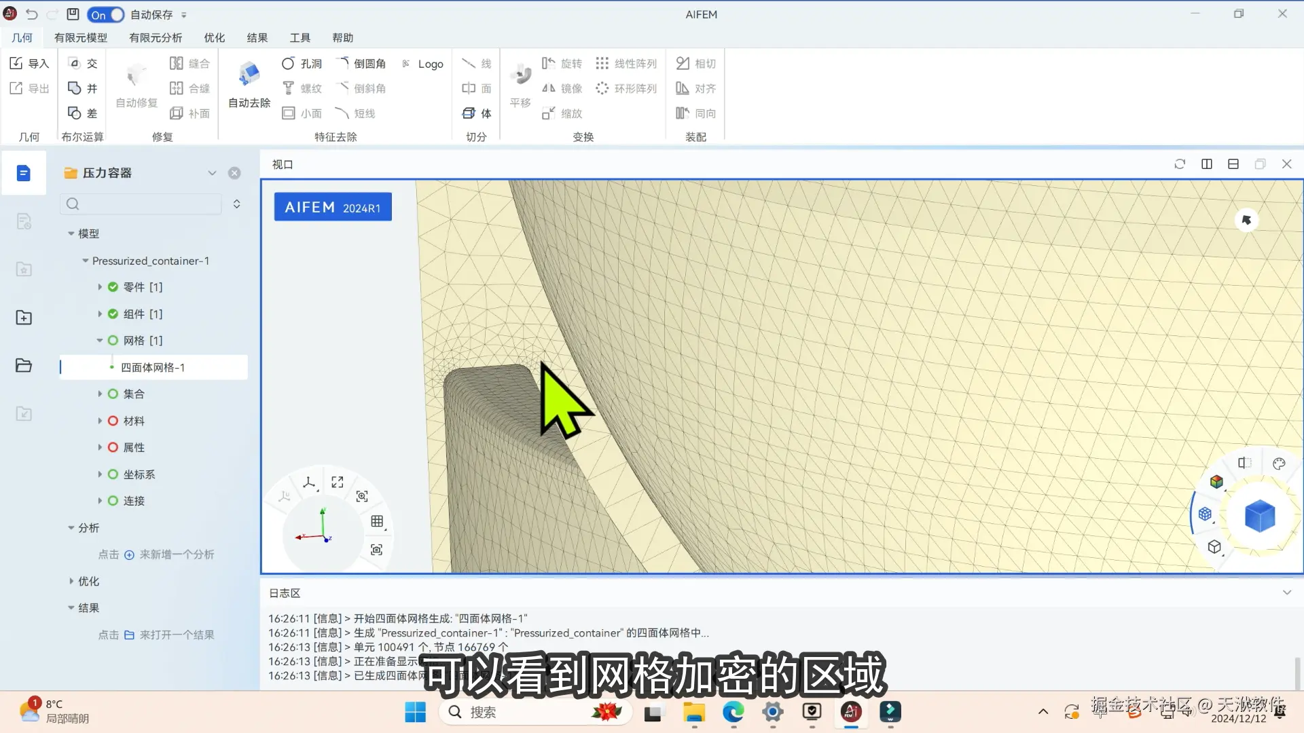Select the 倒圆角 fillet removal tool
This screenshot has height=733, width=1304.
362,64
